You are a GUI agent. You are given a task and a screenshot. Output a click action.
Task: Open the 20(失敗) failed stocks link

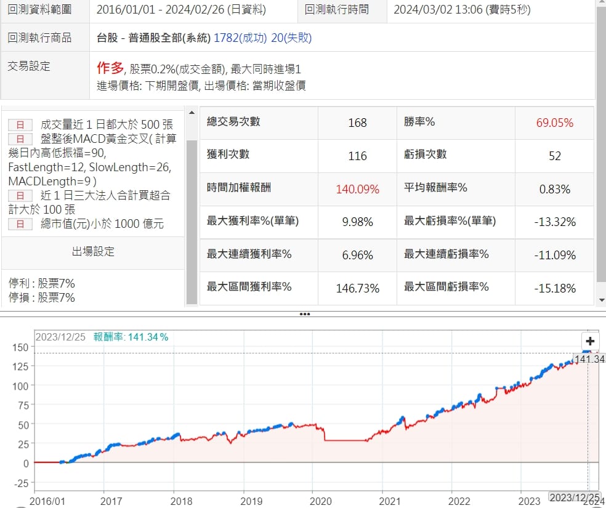coord(291,38)
